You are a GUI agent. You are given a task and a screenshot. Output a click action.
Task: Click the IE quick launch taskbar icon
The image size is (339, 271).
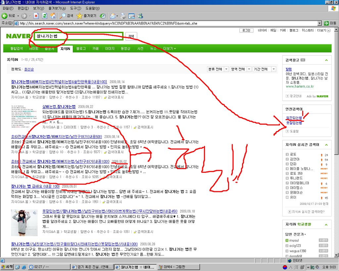(x=24, y=267)
